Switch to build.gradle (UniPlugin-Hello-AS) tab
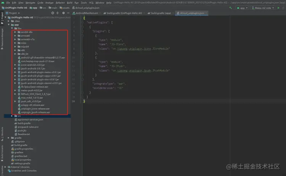 (124, 13)
